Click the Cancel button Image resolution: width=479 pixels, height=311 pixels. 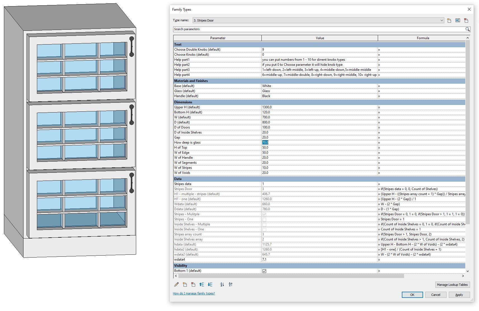point(436,295)
